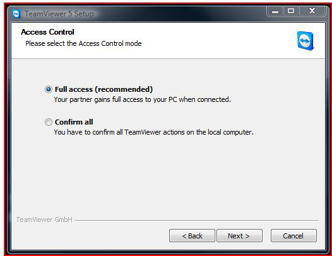Click the "TeamViewer GmbH" branding text

pyautogui.click(x=44, y=220)
